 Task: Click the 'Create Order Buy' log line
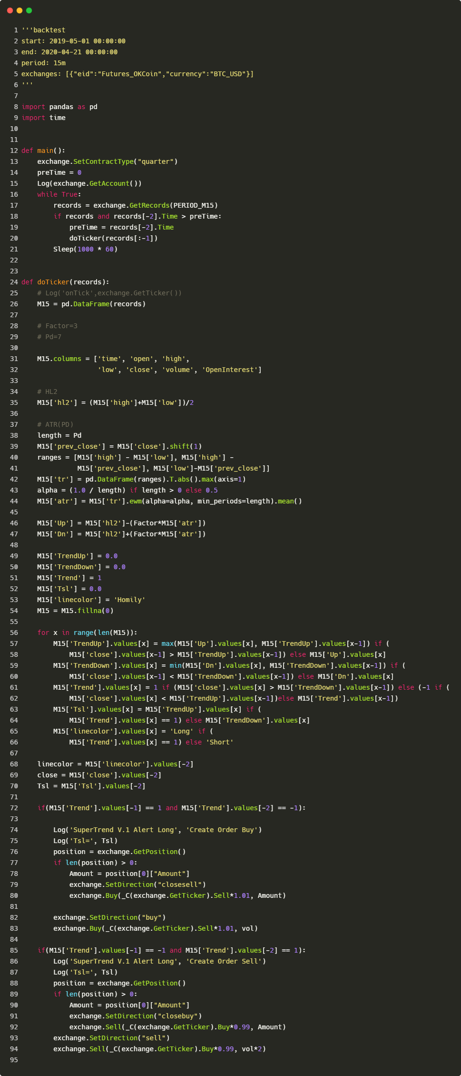pos(157,830)
